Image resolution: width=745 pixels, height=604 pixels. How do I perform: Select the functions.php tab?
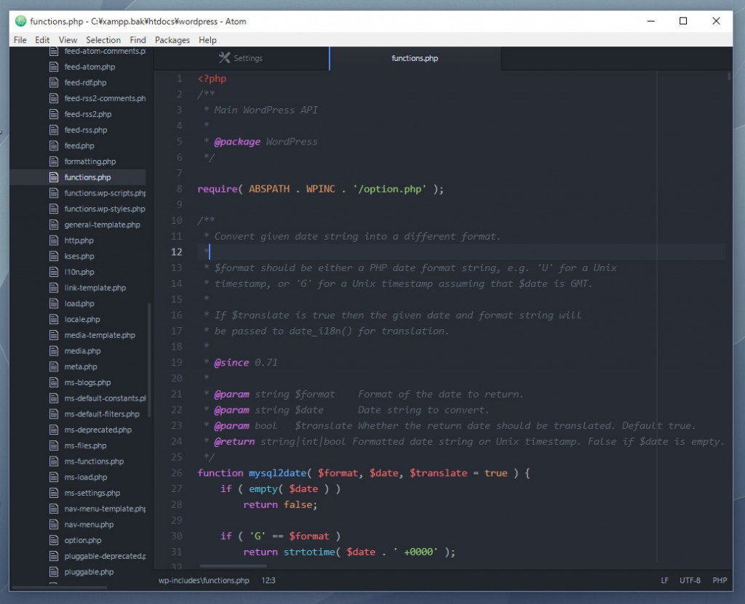click(415, 58)
